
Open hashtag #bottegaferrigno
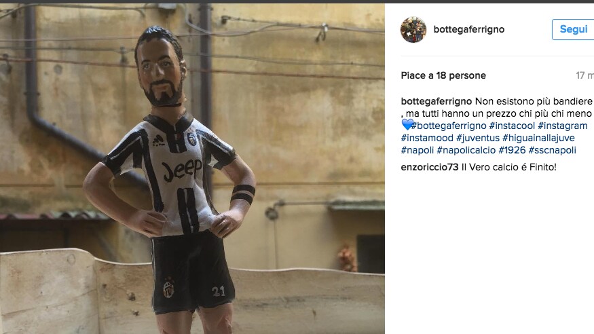[448, 126]
